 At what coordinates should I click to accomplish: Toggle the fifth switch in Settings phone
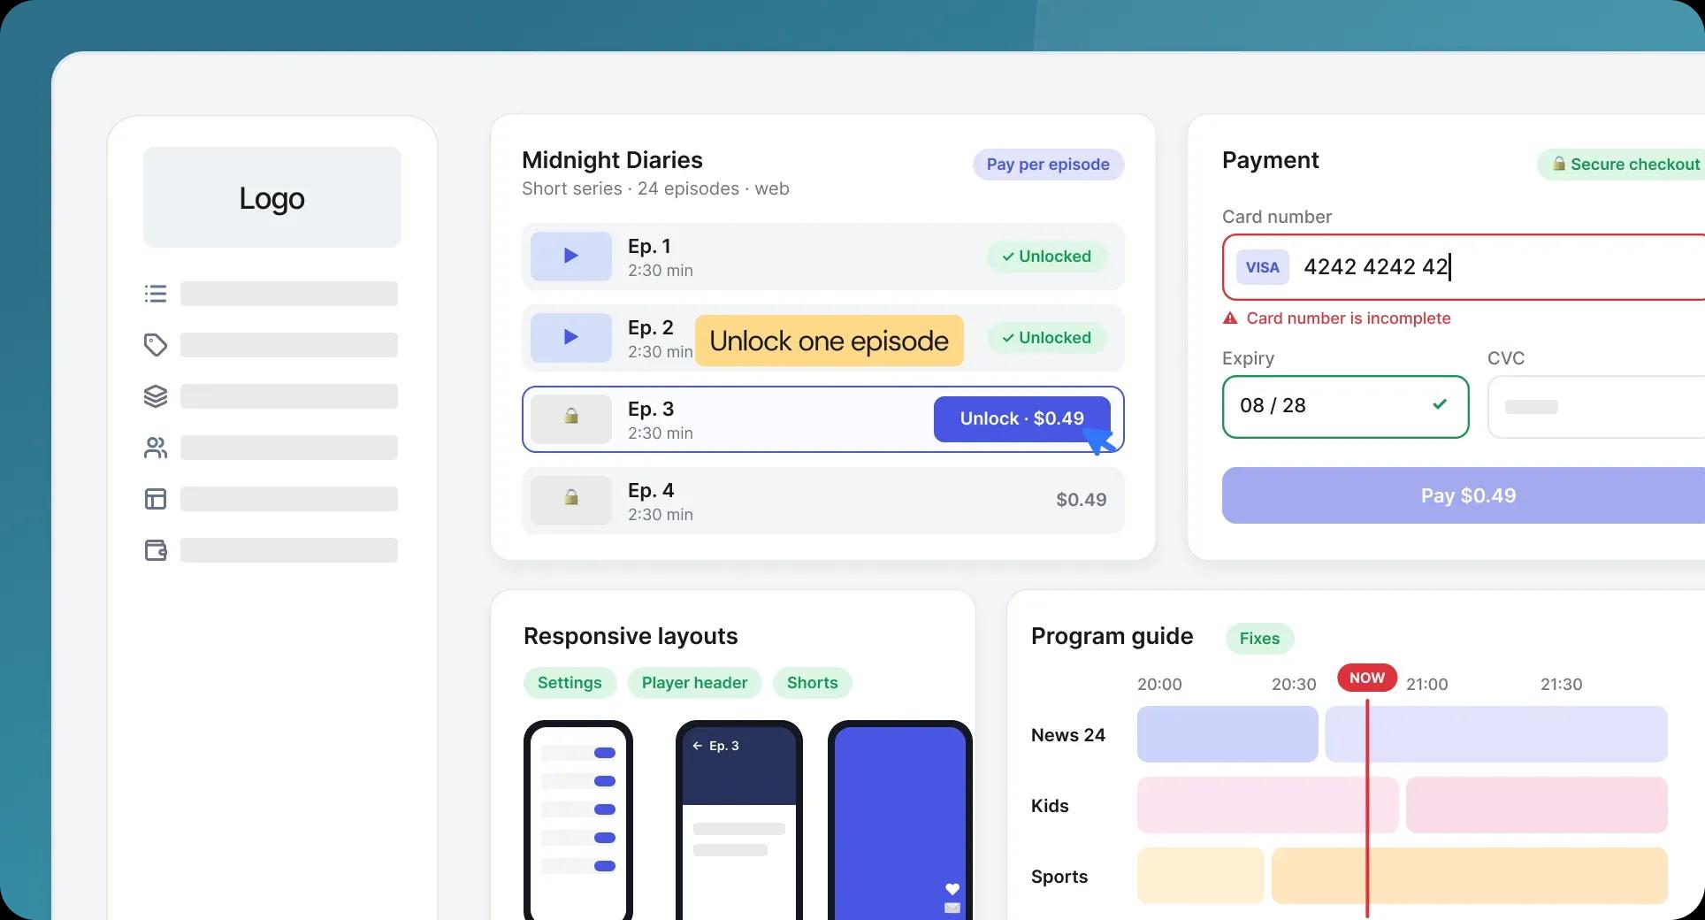click(x=605, y=866)
